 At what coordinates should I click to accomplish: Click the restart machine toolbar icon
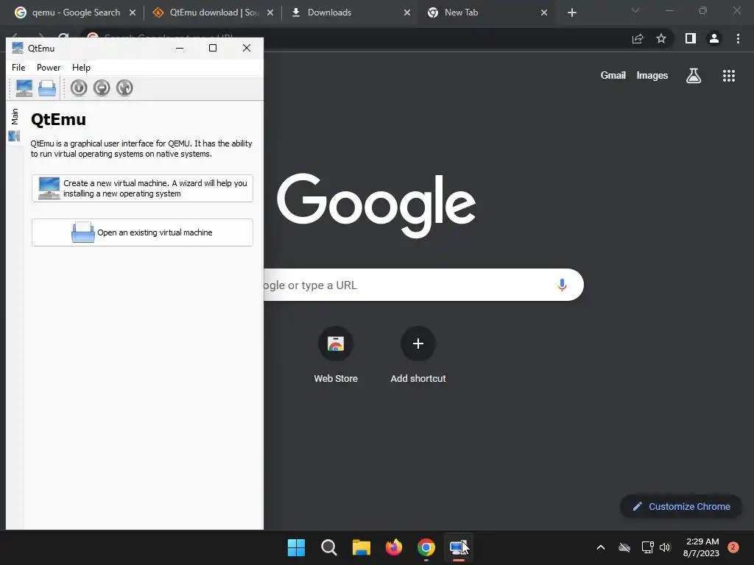124,88
